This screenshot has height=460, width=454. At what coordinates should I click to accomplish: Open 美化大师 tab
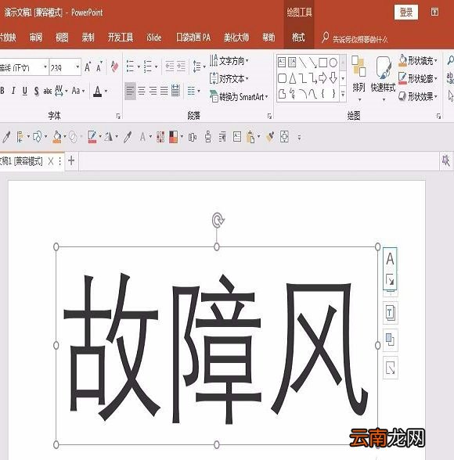point(236,38)
